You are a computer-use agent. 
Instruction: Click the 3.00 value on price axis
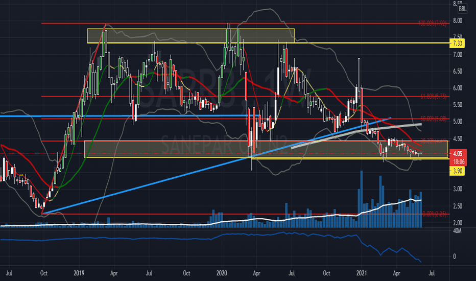tap(458, 189)
